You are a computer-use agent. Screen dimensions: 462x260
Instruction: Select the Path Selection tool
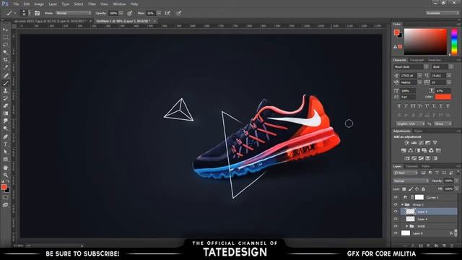[5, 152]
